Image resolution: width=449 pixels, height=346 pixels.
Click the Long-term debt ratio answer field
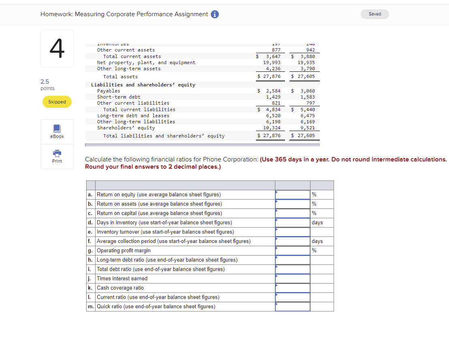(x=292, y=260)
